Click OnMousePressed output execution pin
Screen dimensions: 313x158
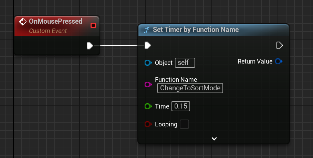[90, 46]
